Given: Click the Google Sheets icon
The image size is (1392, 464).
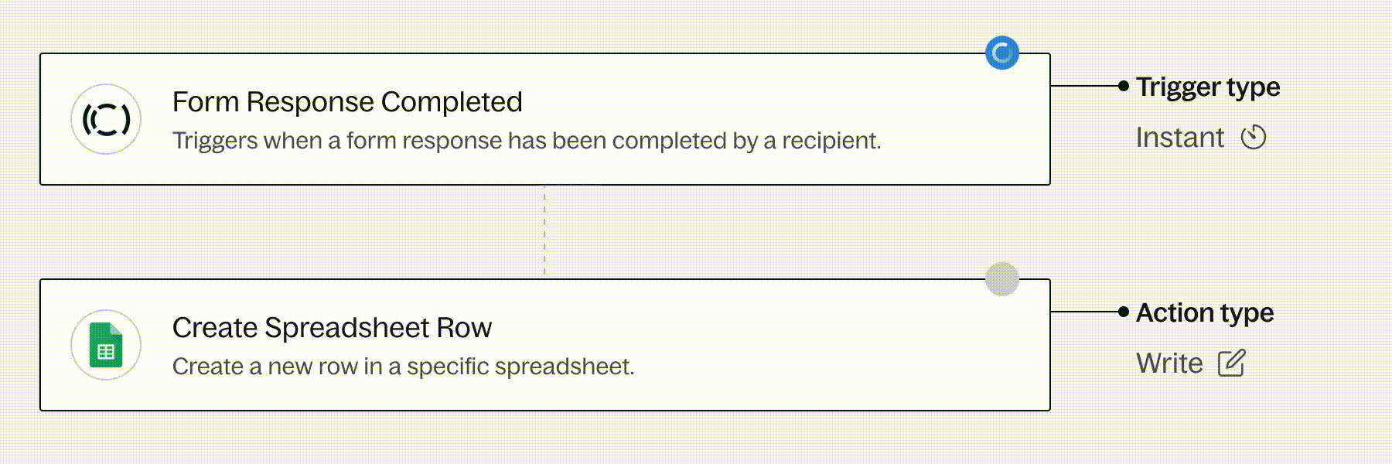Looking at the screenshot, I should (106, 345).
